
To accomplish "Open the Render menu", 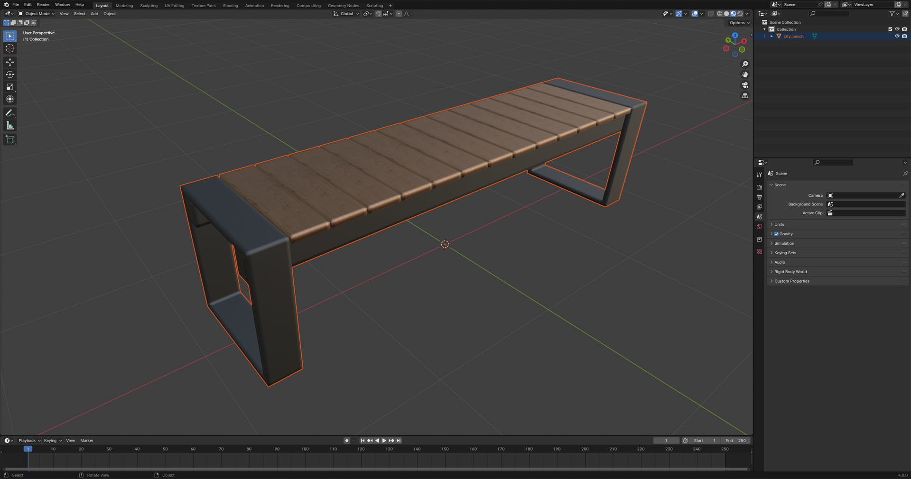I will click(x=43, y=5).
